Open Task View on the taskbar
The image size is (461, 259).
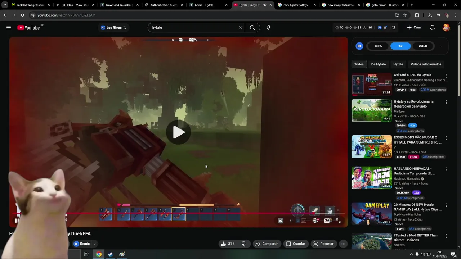86,254
